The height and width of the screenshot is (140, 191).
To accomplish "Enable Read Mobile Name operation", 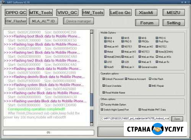I will tap(104, 92).
